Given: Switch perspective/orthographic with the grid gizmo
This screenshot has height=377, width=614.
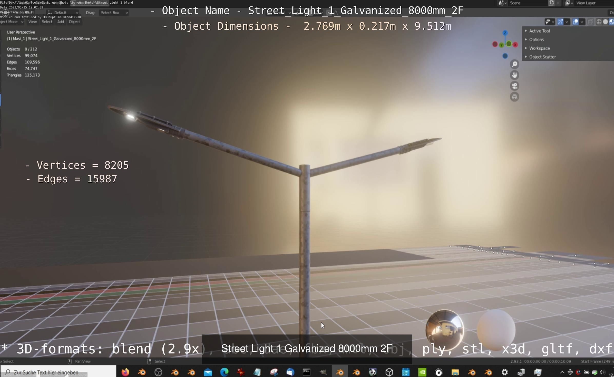Looking at the screenshot, I should coord(514,97).
